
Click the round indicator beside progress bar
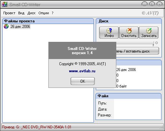coord(157,43)
